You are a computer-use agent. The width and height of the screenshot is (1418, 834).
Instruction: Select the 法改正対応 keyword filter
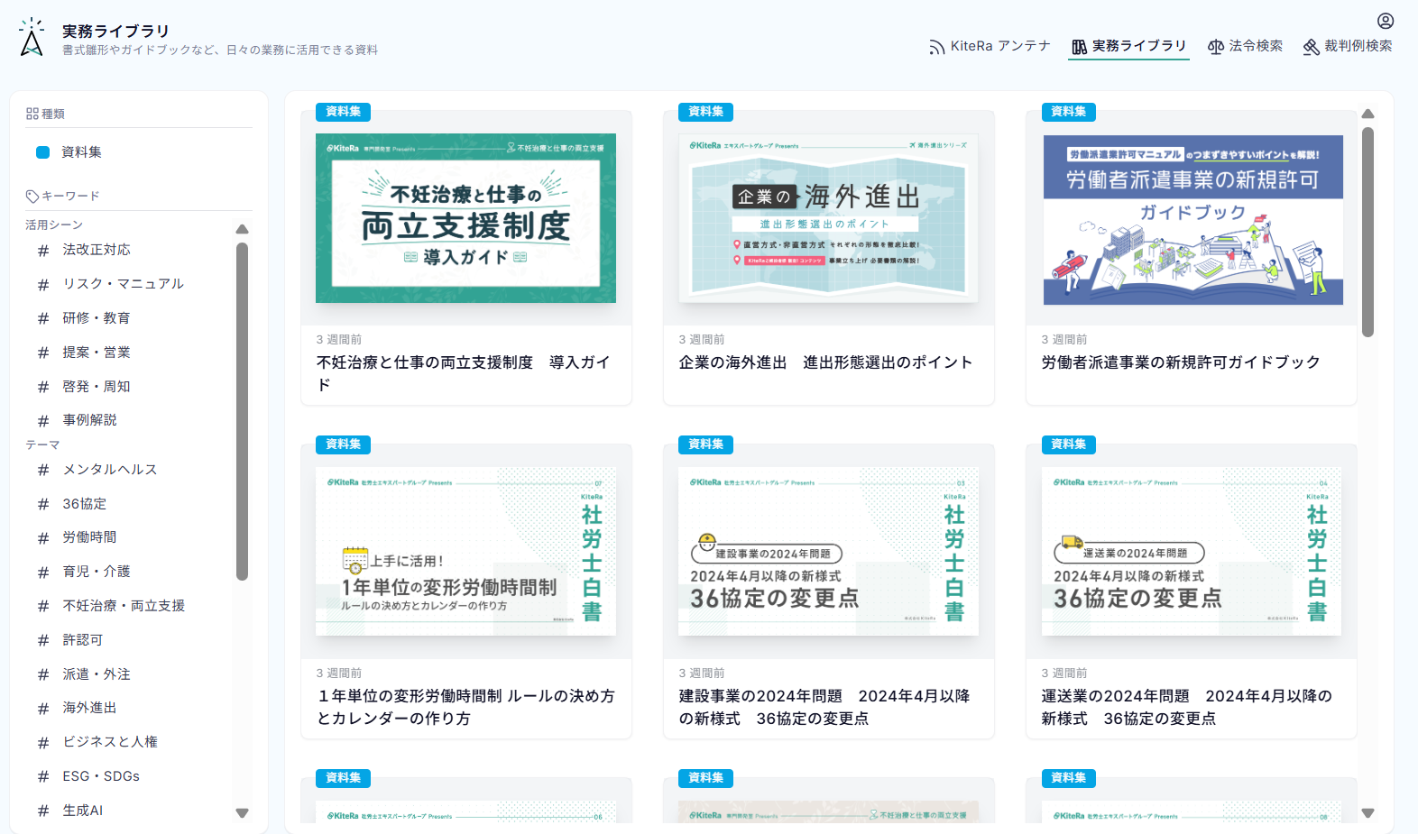(97, 250)
